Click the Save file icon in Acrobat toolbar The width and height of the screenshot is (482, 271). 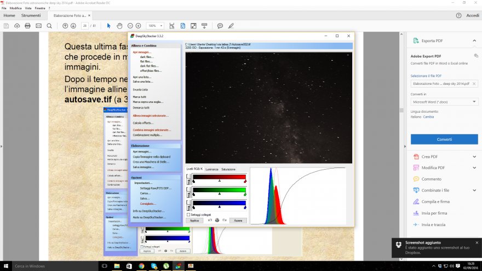(6, 26)
